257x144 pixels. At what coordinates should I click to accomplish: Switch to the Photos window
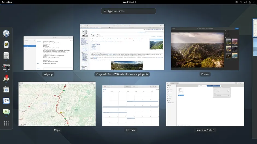(x=205, y=49)
